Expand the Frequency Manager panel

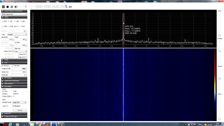tap(14, 116)
